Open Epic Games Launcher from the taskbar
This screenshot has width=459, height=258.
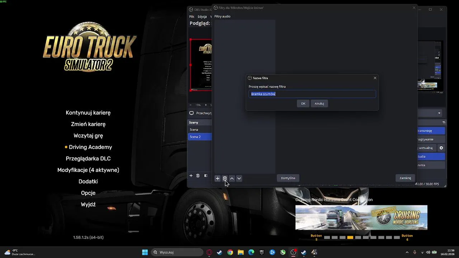tap(262, 252)
